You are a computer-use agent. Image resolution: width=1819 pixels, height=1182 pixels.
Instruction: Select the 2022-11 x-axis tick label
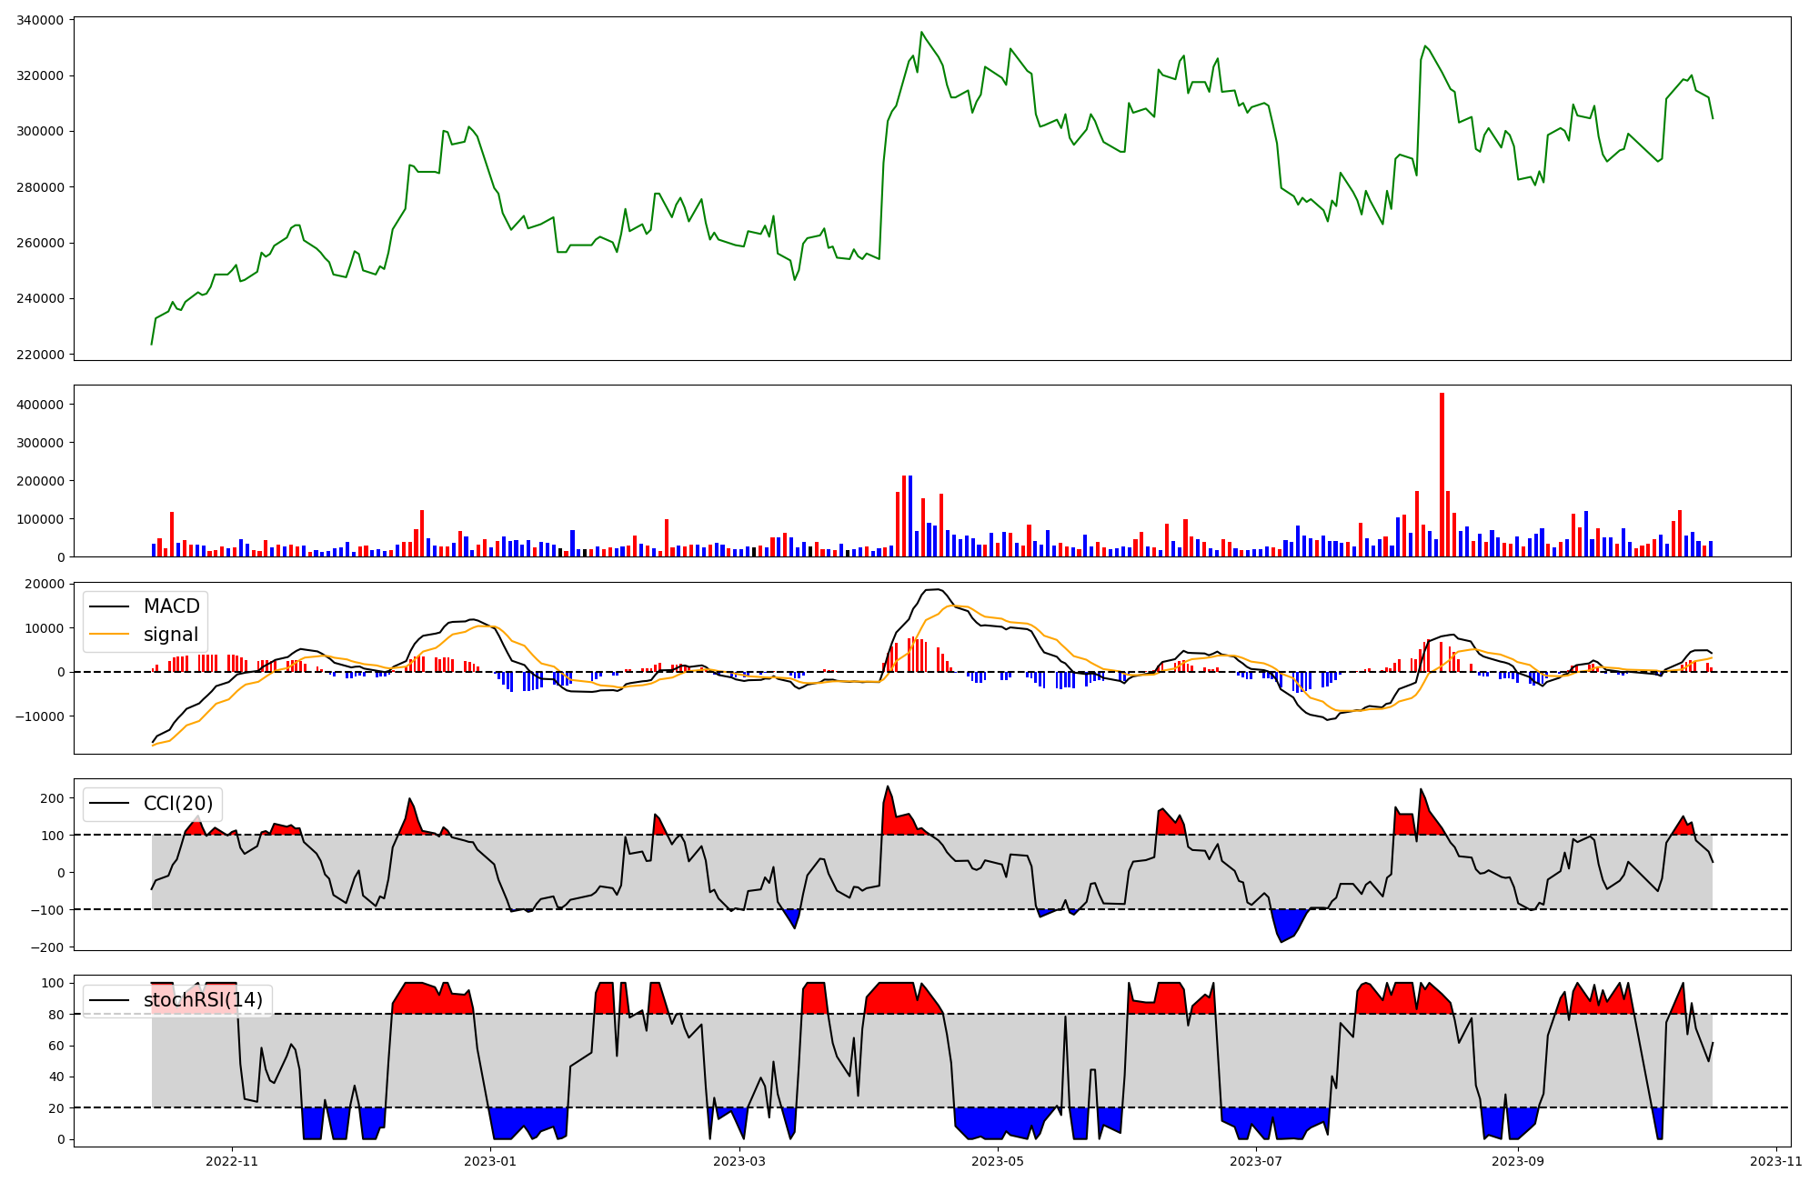pyautogui.click(x=232, y=1161)
